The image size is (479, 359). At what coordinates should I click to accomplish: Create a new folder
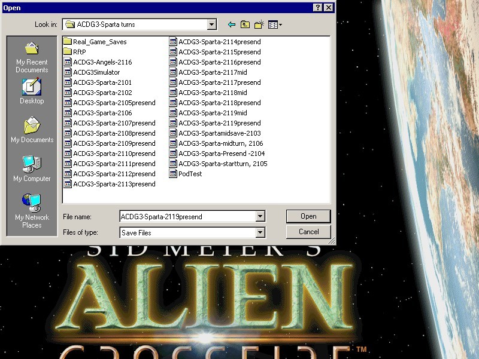tap(259, 24)
